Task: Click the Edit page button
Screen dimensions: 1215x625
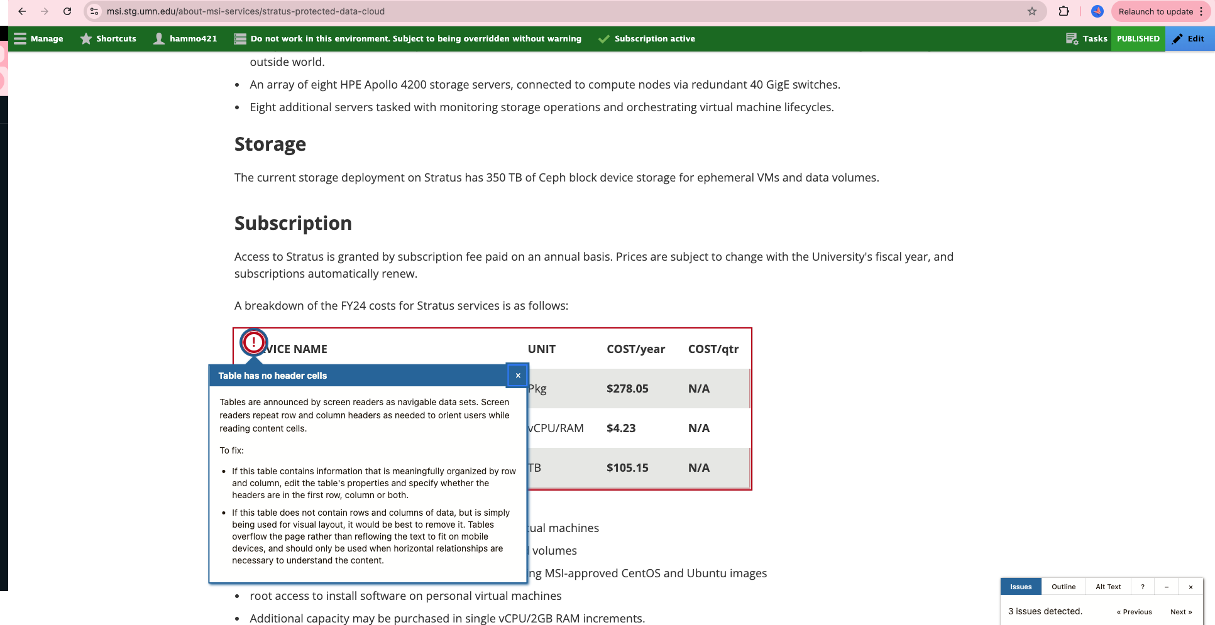Action: (x=1189, y=39)
